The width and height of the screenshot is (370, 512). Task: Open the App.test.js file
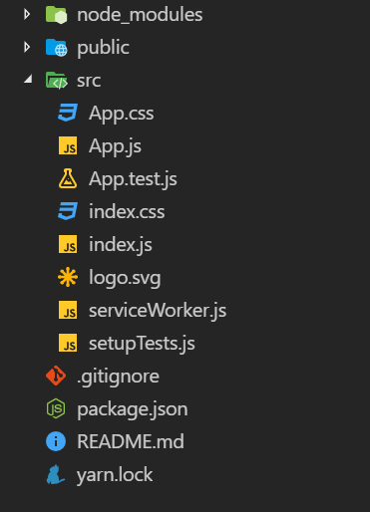click(133, 179)
